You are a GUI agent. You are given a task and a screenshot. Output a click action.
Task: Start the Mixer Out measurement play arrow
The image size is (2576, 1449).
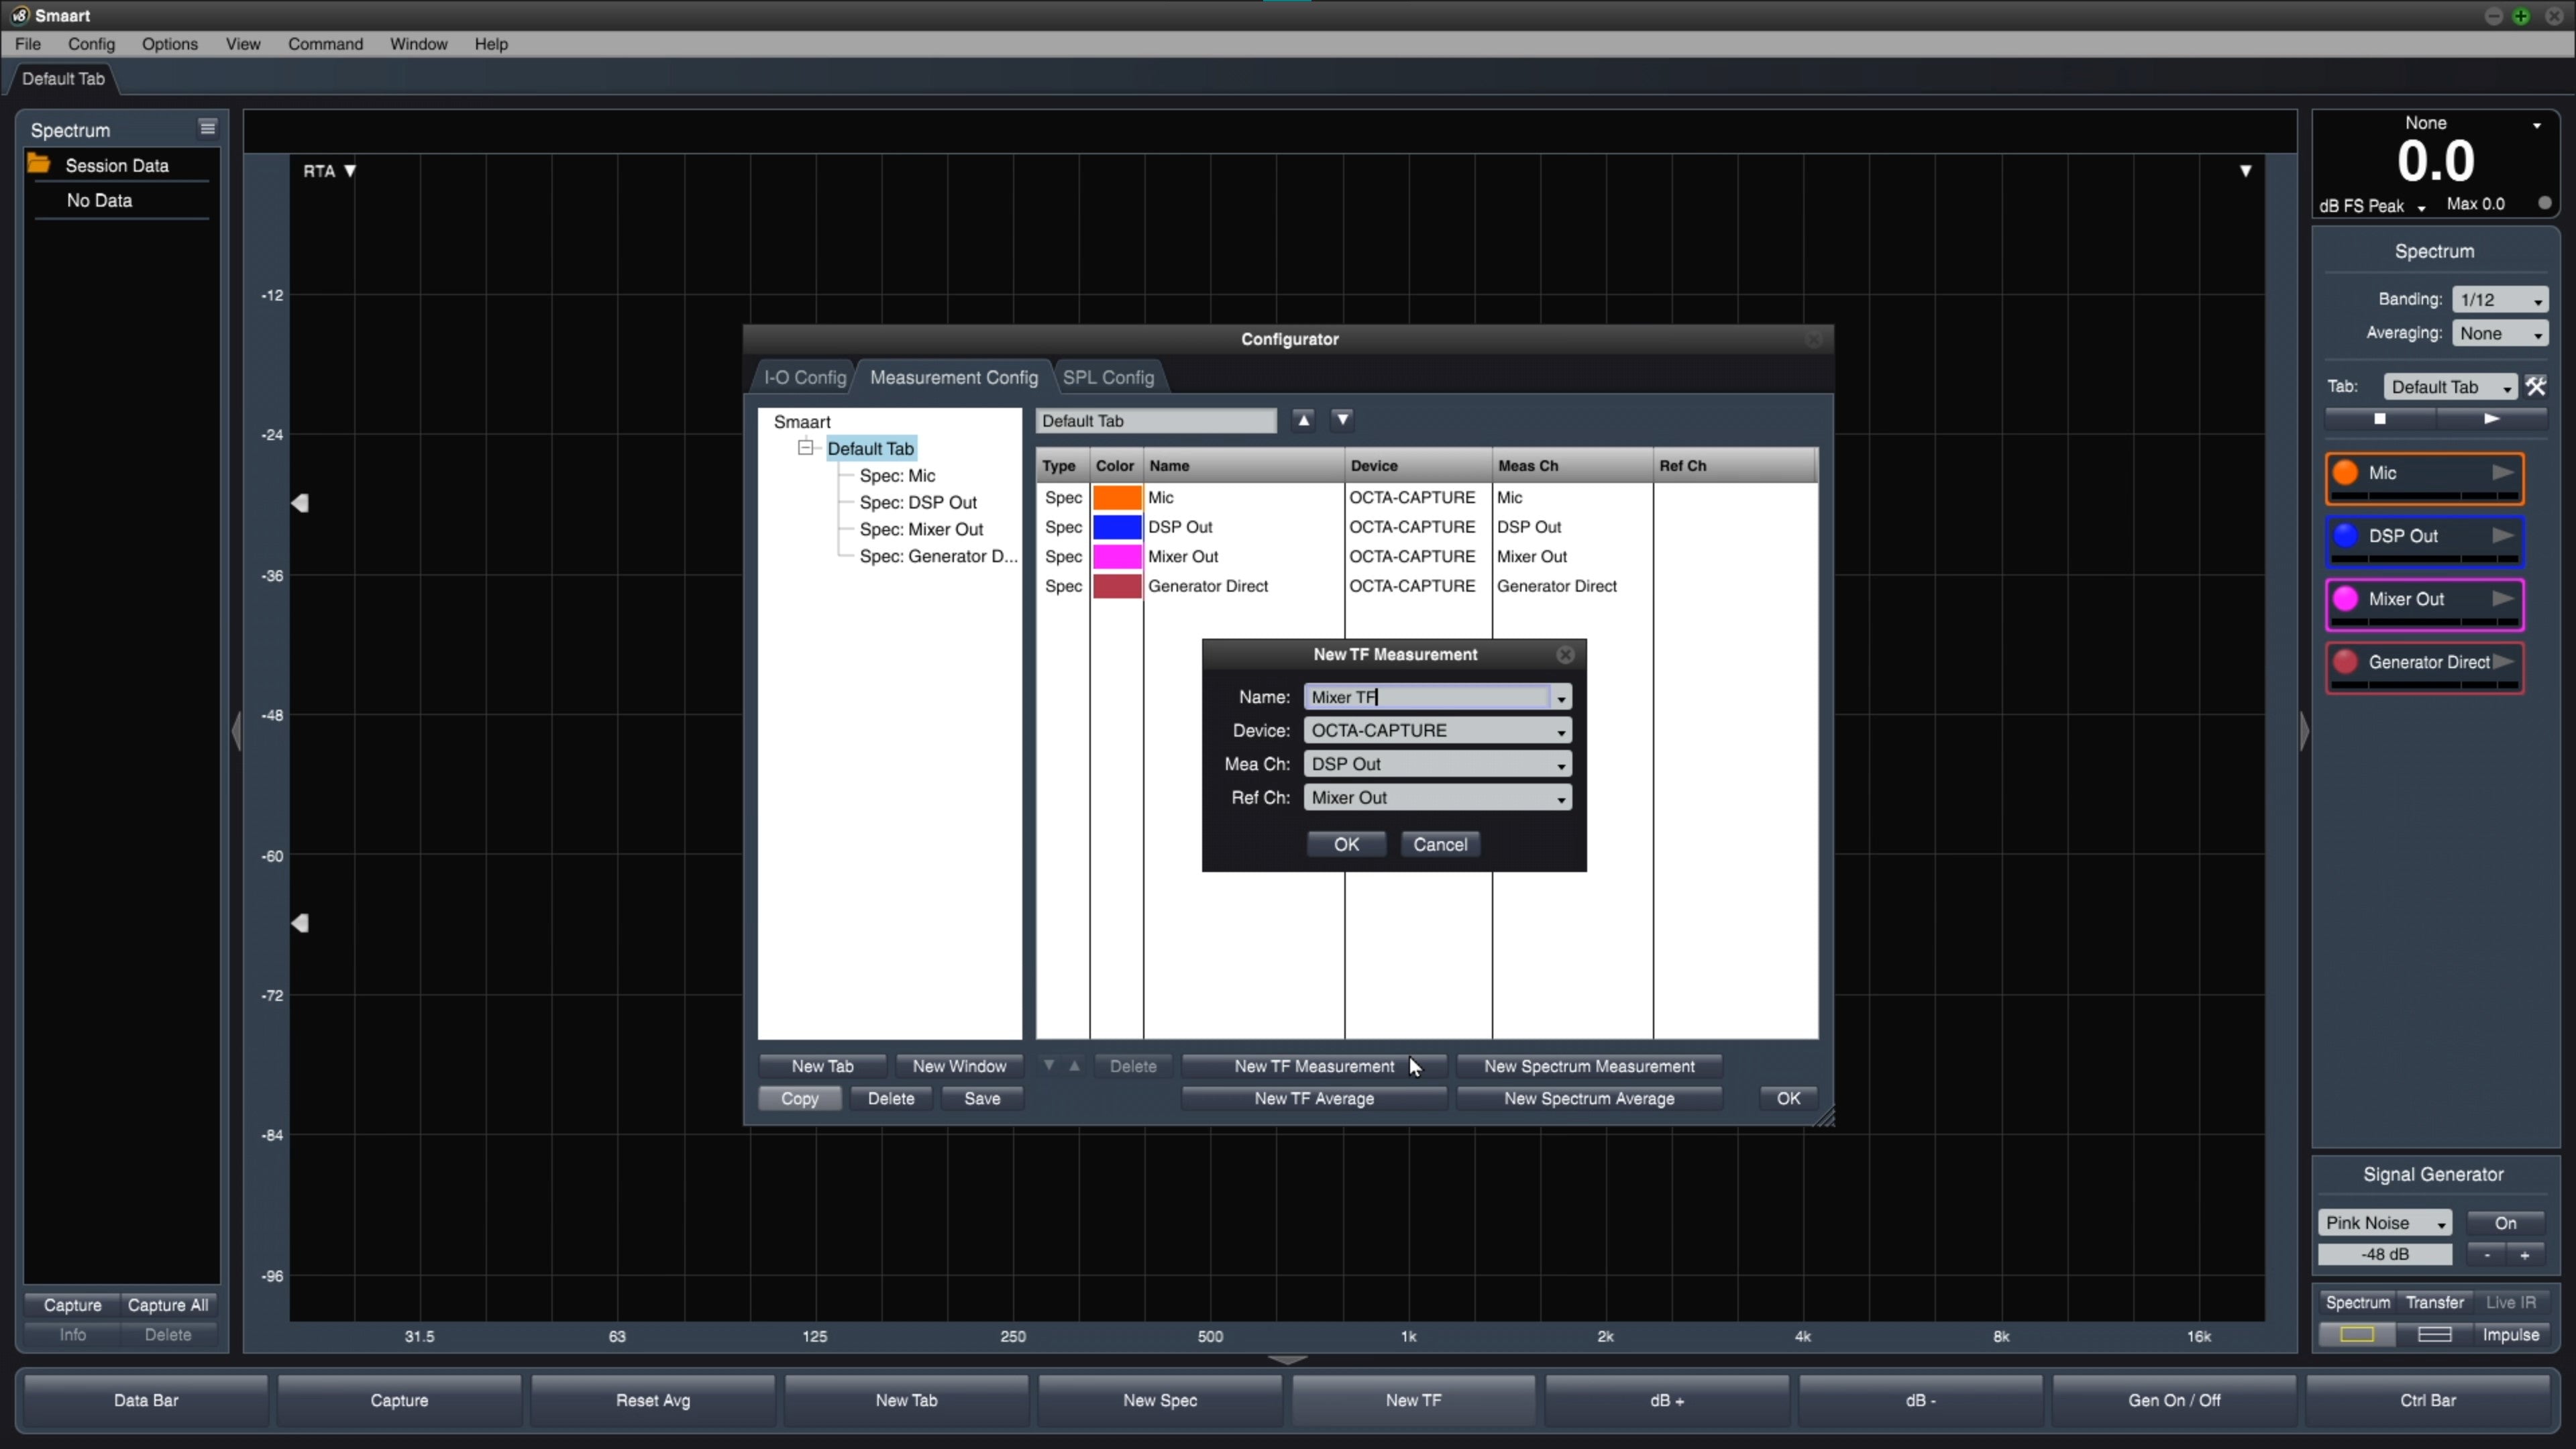tap(2502, 599)
